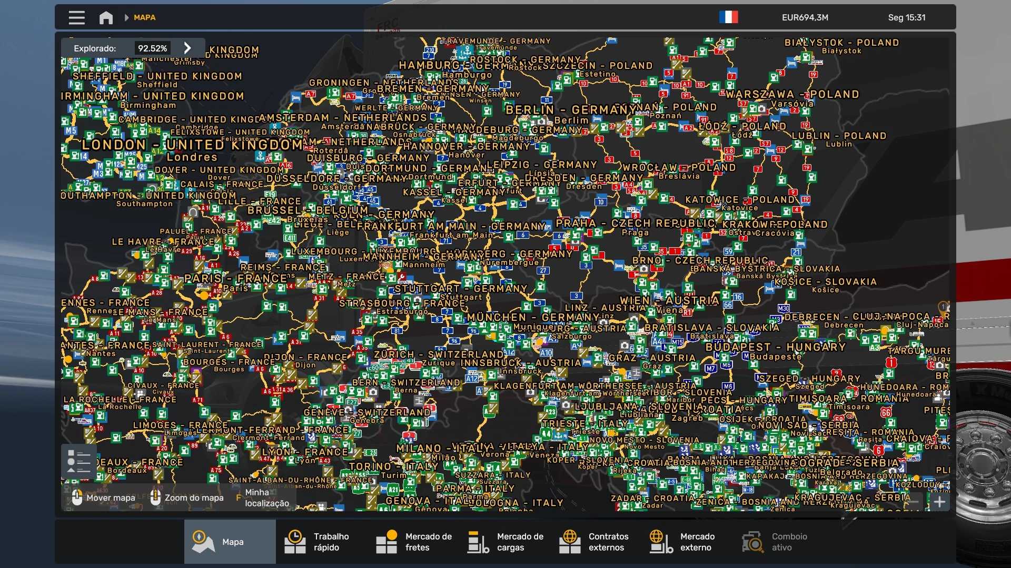Open the hamburger main menu

(76, 18)
